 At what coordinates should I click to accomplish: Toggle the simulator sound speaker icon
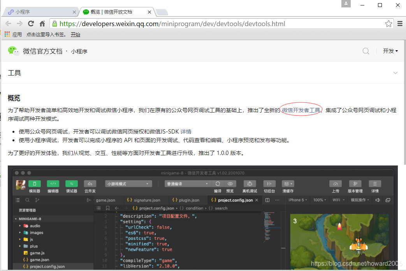(x=378, y=200)
